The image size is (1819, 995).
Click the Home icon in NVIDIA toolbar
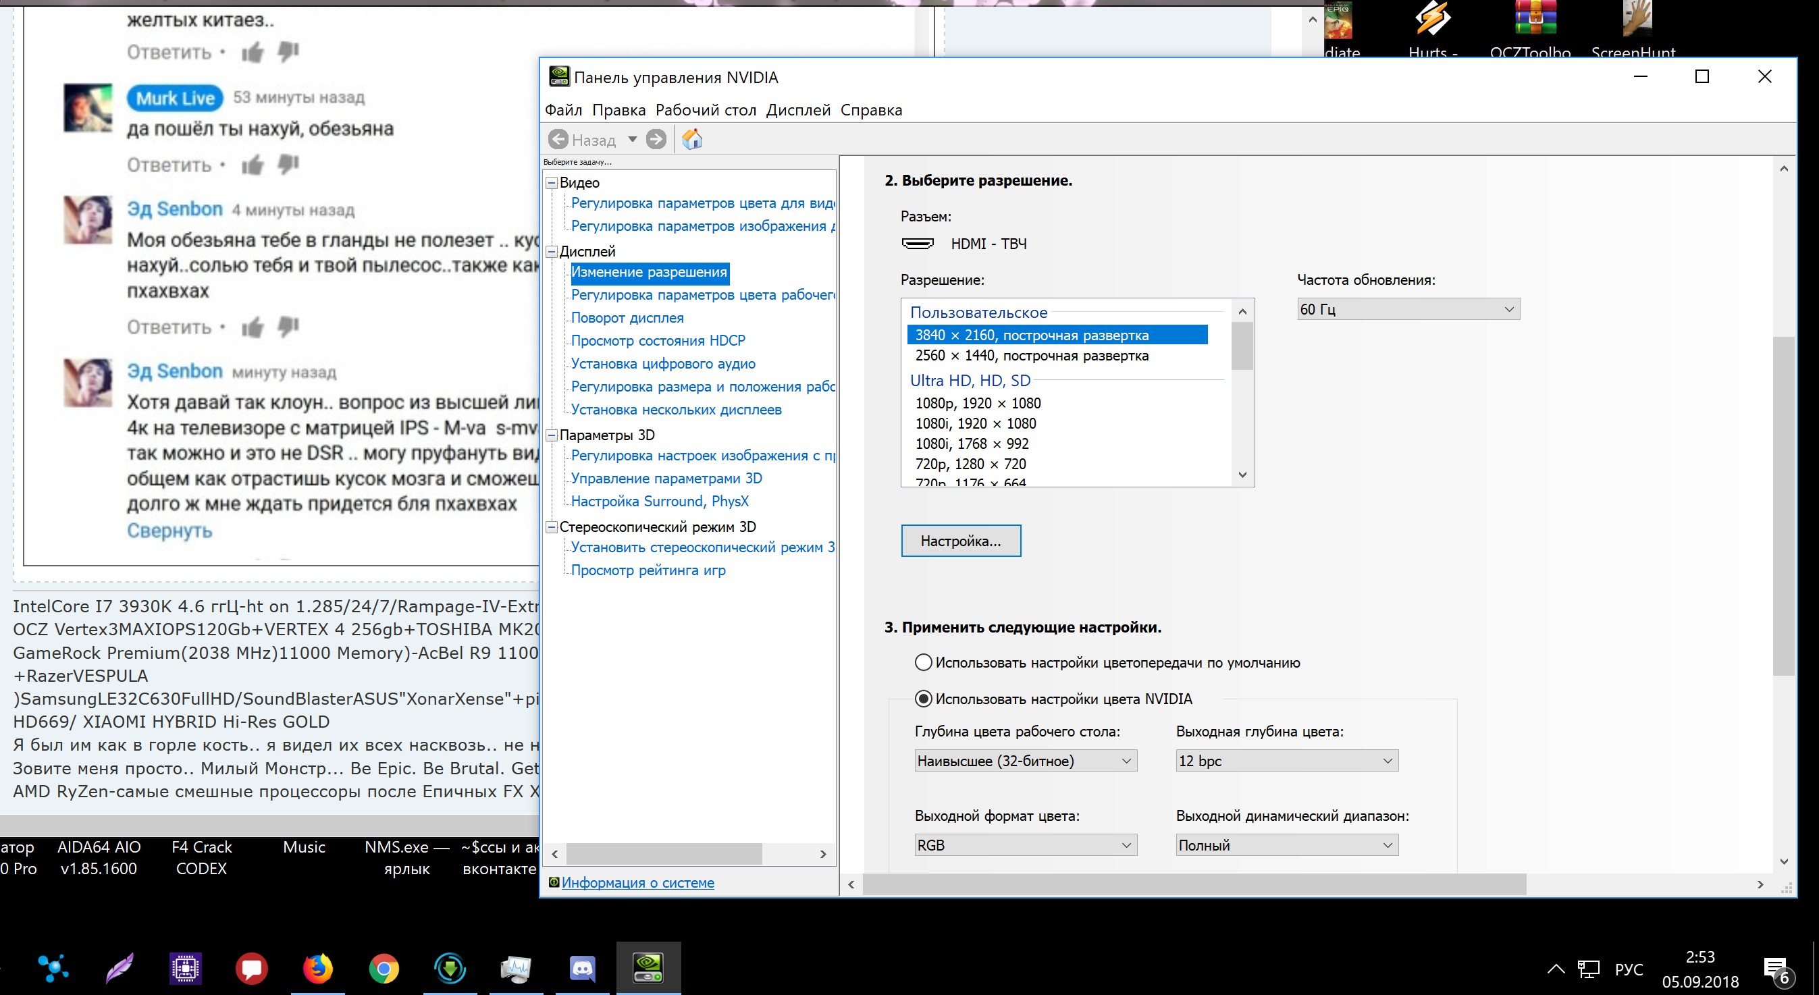(691, 139)
